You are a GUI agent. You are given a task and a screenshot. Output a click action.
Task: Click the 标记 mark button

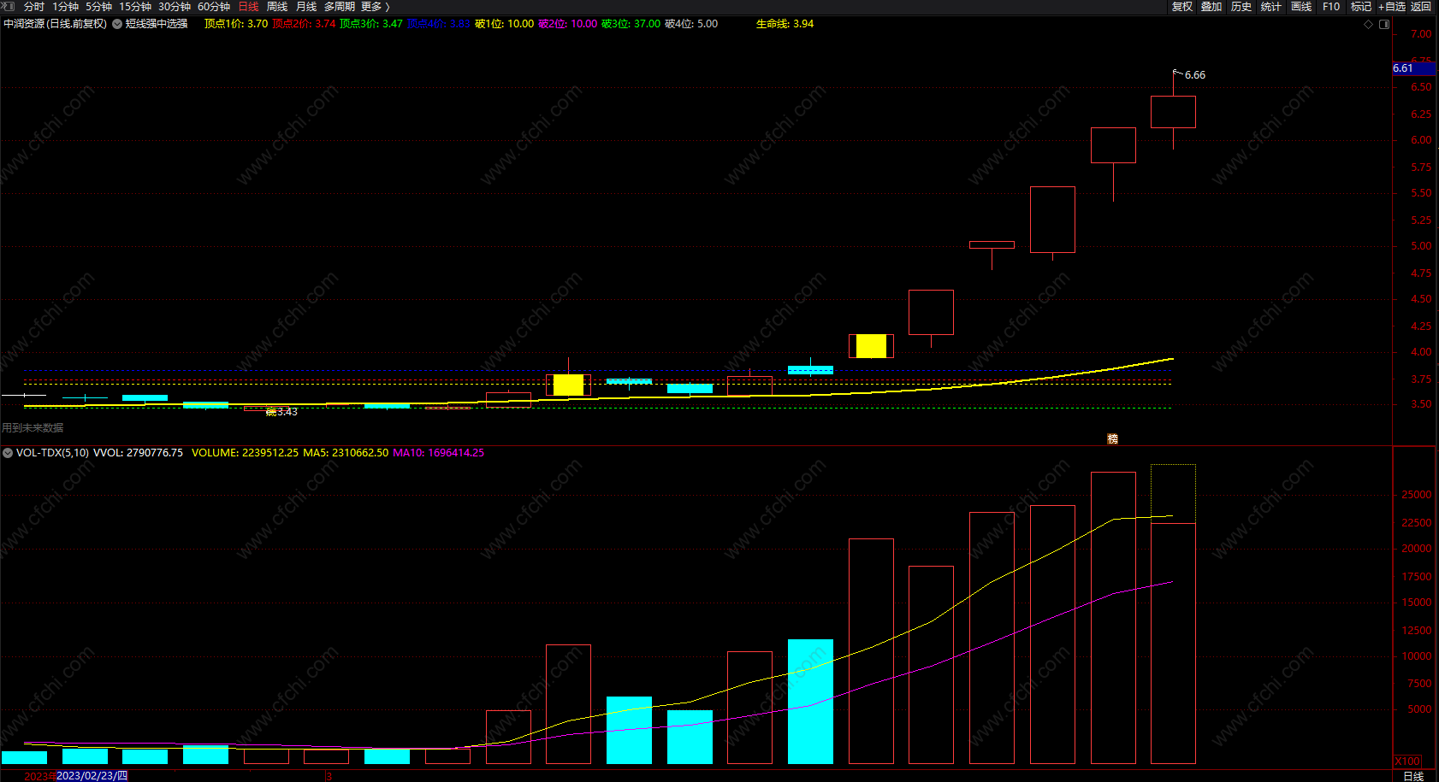(x=1361, y=6)
